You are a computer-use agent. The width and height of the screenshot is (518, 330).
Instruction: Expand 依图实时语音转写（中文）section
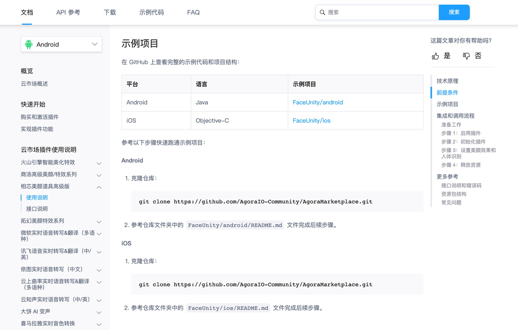(x=99, y=270)
